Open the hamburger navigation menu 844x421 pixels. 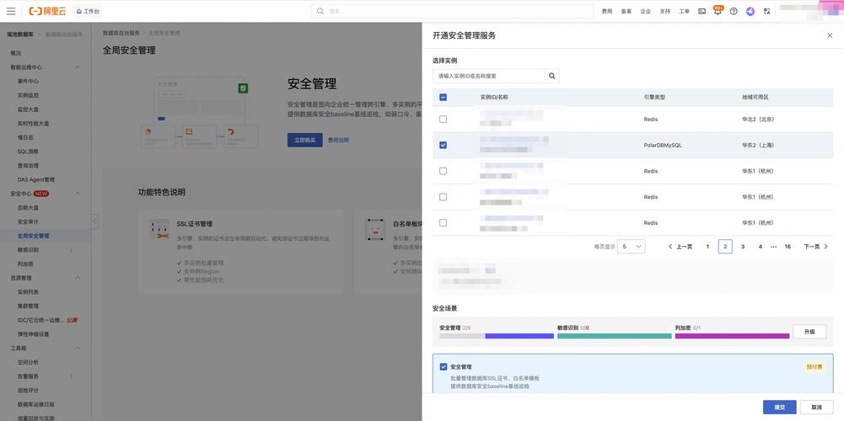point(11,11)
